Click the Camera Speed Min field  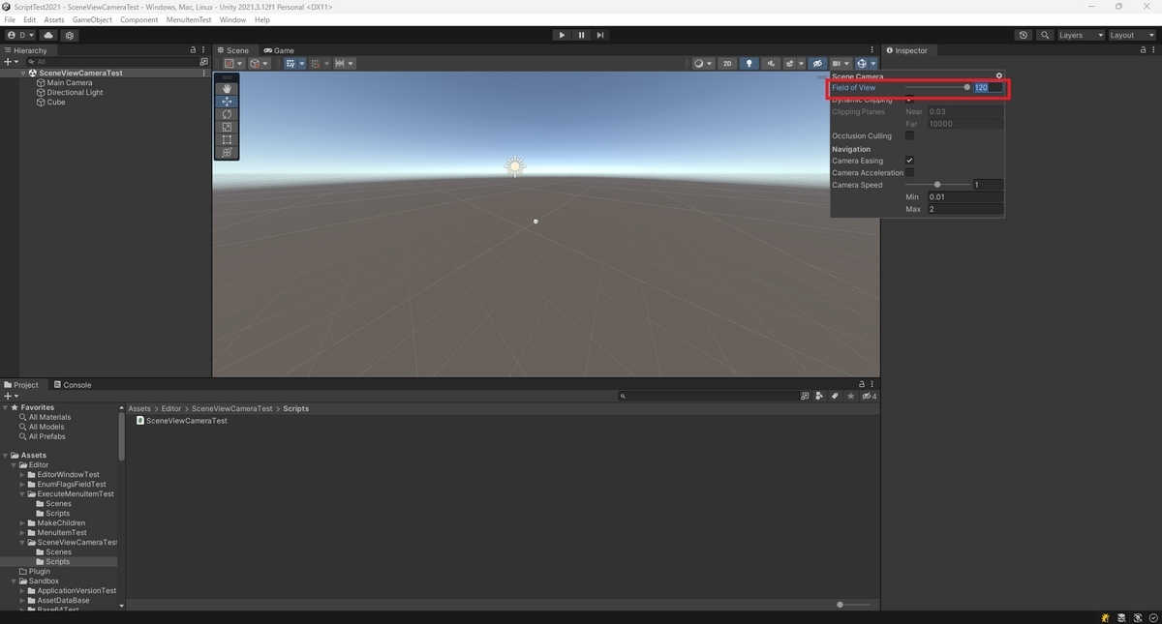[x=964, y=196]
